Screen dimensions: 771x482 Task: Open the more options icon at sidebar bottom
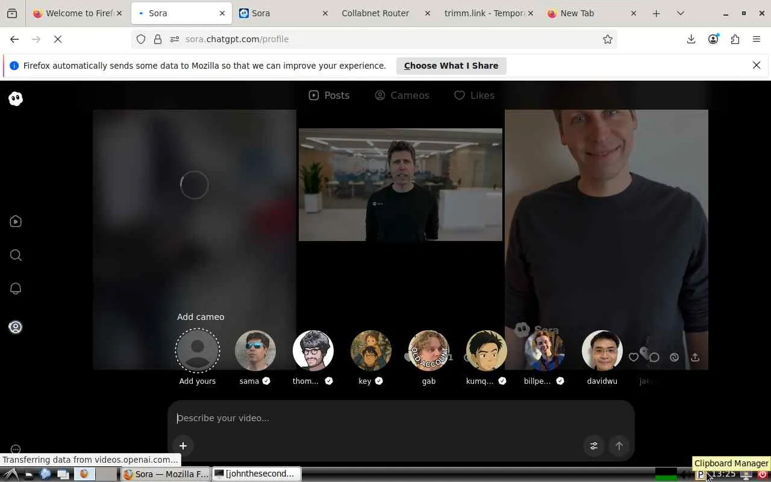[16, 449]
